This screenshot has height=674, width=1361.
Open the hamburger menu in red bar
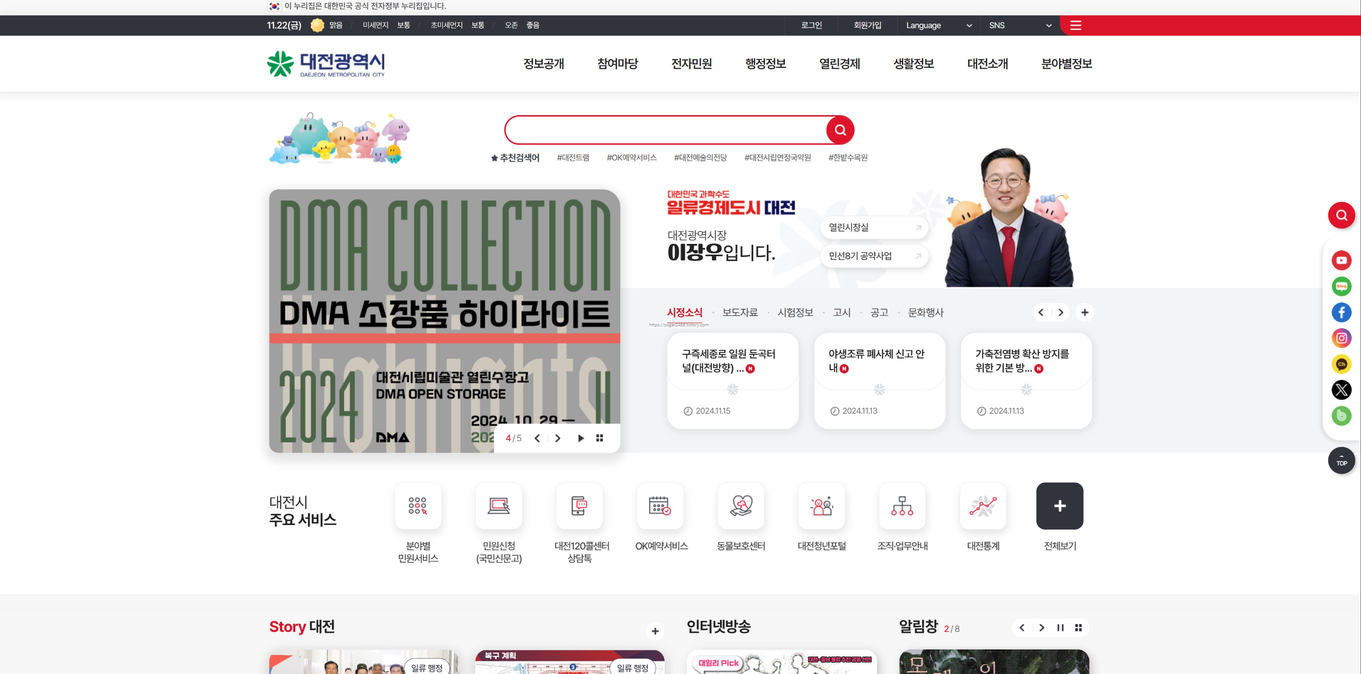tap(1075, 25)
